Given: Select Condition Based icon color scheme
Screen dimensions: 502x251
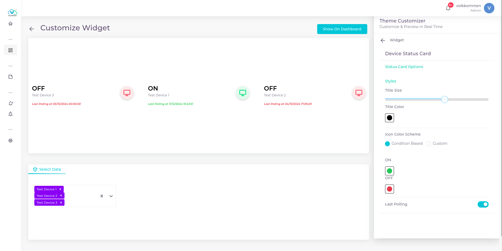Looking at the screenshot, I should (387, 143).
